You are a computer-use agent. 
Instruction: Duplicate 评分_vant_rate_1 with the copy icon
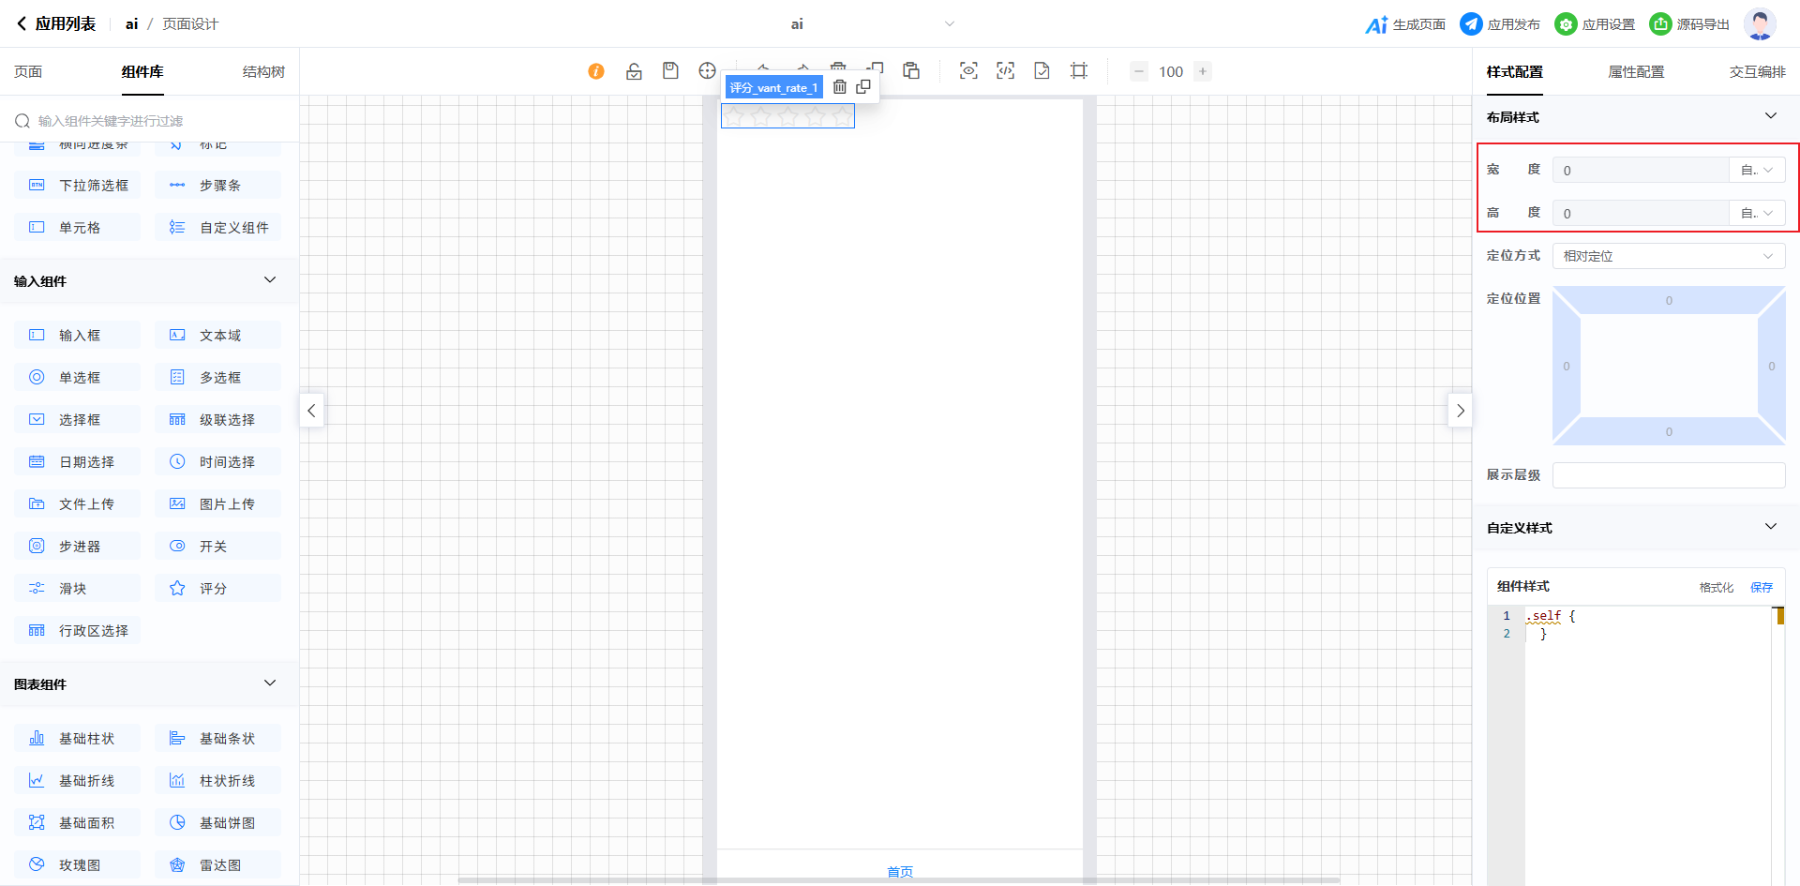pyautogui.click(x=863, y=87)
